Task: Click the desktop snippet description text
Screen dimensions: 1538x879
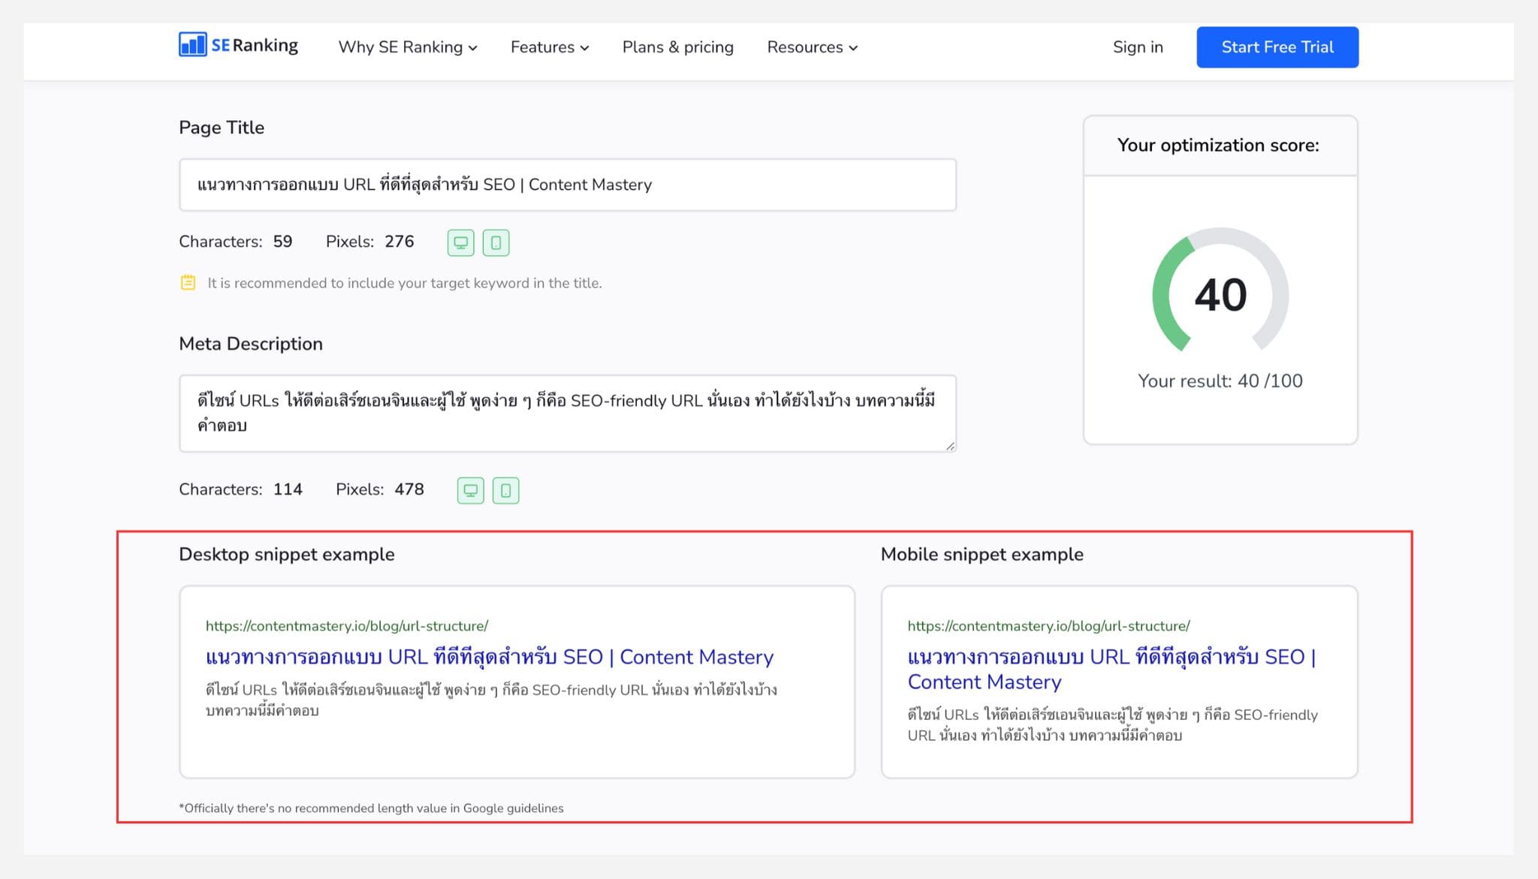Action: point(491,700)
